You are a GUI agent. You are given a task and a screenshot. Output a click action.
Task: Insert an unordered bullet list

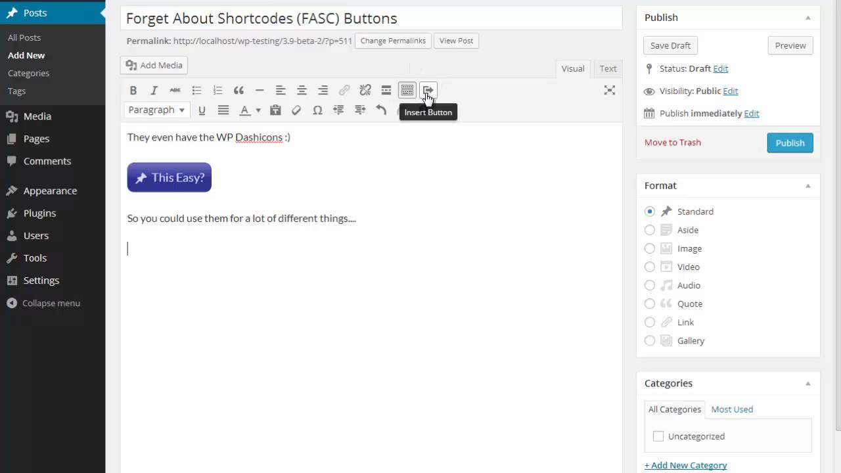(196, 90)
